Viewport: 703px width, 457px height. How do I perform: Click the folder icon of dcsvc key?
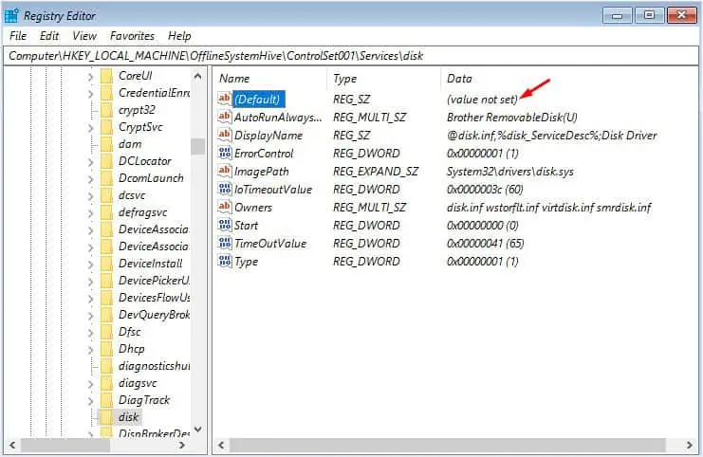[106, 195]
